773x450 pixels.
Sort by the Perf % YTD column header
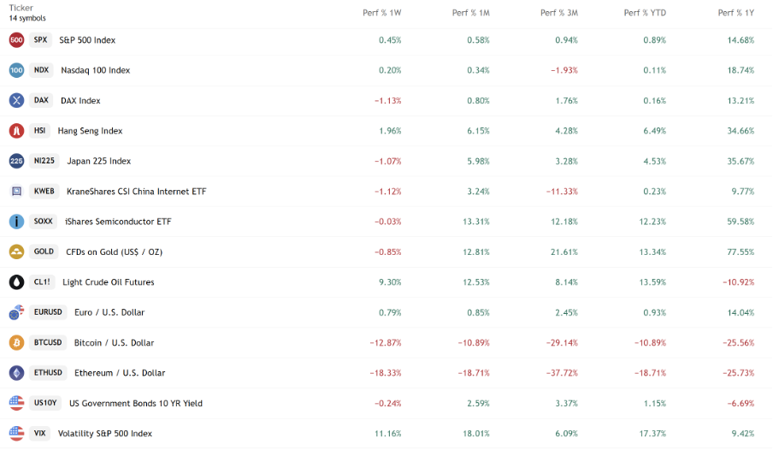(645, 13)
